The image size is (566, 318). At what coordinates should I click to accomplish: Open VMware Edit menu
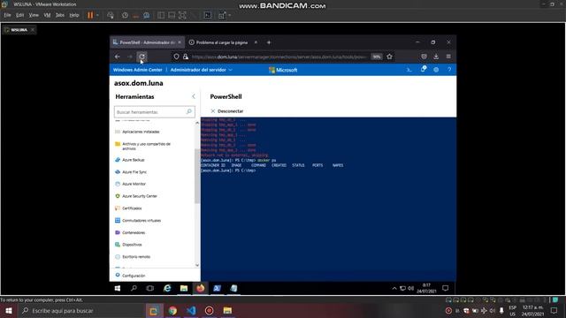[19, 15]
